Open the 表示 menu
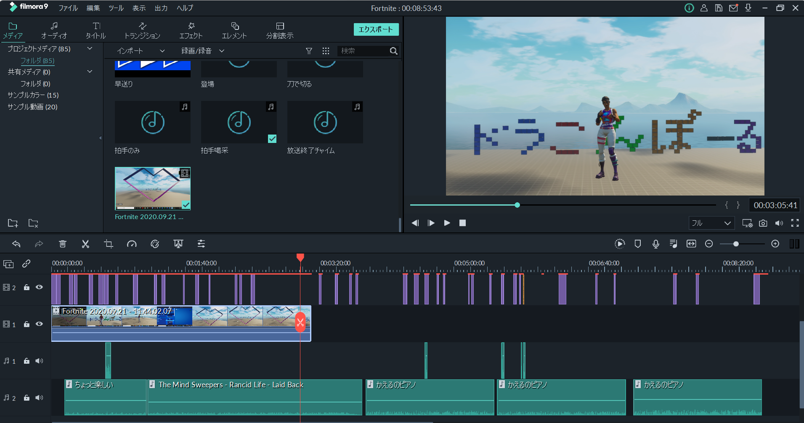Screen dimensions: 804x423 (x=139, y=8)
